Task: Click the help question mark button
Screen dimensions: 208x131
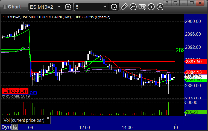Action: (167, 3)
